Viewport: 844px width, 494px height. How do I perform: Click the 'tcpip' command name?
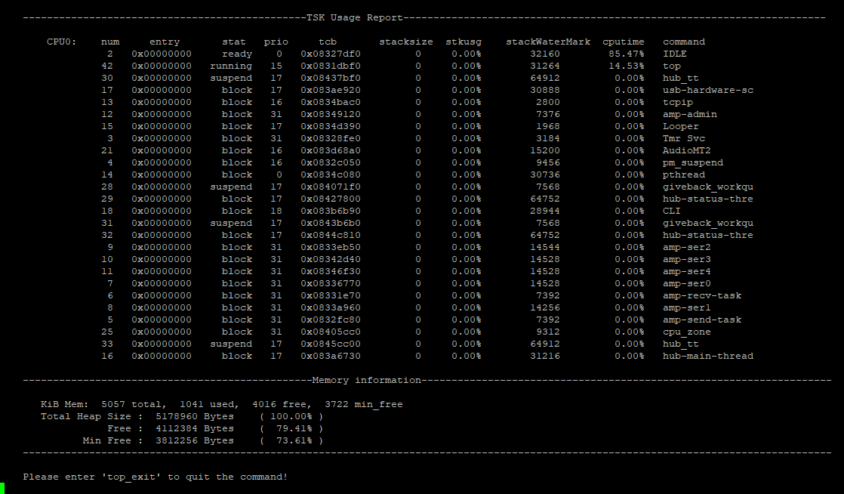[x=677, y=102]
